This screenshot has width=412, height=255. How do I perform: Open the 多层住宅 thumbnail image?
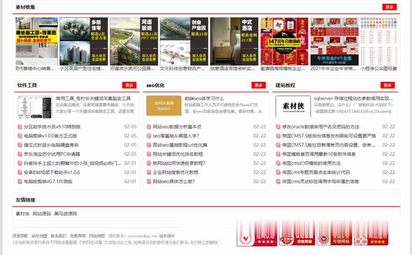[84, 41]
